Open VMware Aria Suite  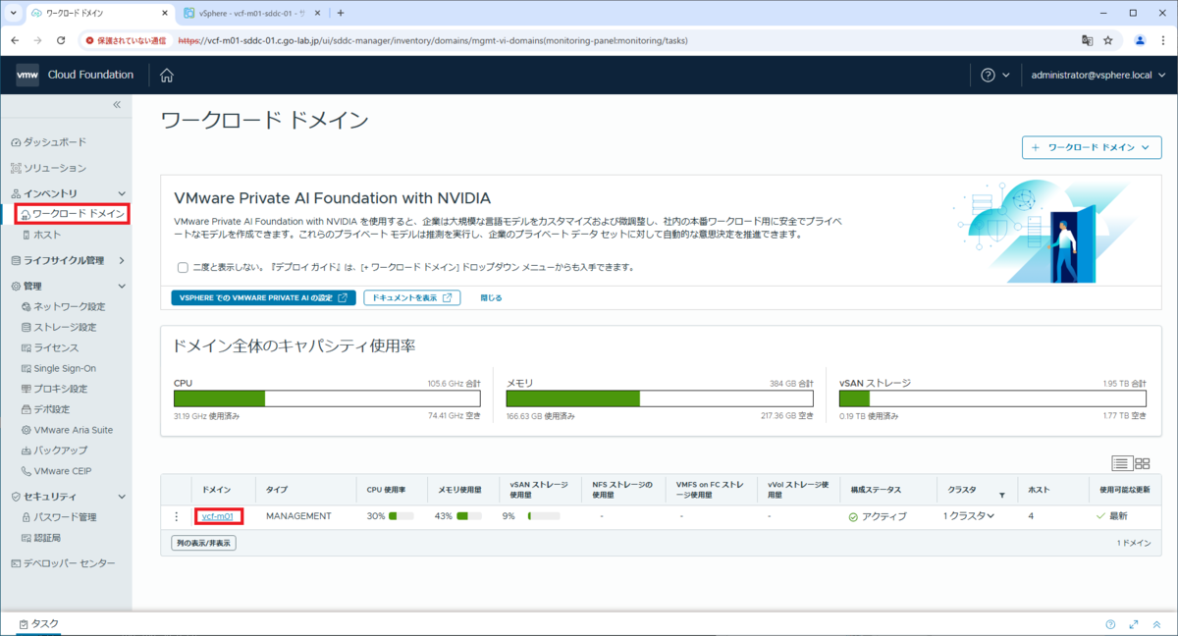click(67, 430)
